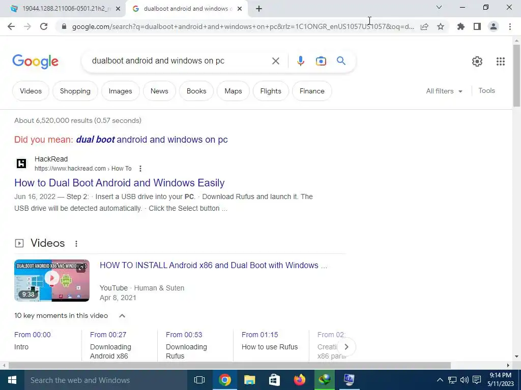Image resolution: width=521 pixels, height=390 pixels.
Task: Reload the current page
Action: (x=44, y=26)
